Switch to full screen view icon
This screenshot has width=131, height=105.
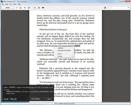[39, 8]
